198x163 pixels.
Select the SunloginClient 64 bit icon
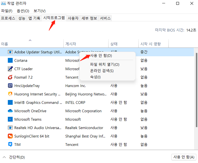click(x=10, y=136)
